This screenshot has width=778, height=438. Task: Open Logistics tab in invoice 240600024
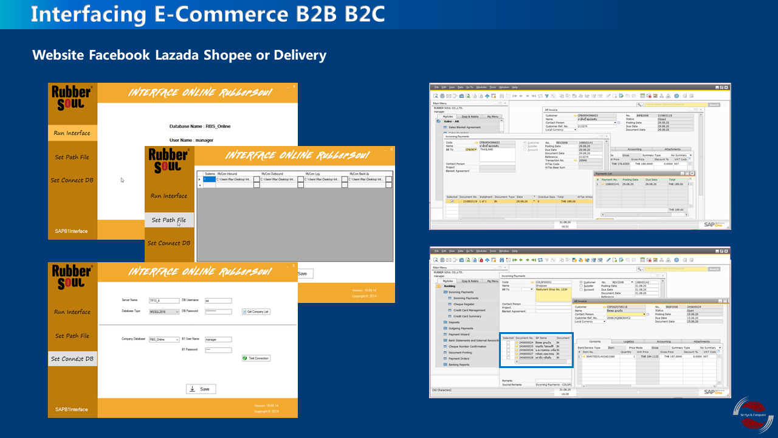coord(628,341)
